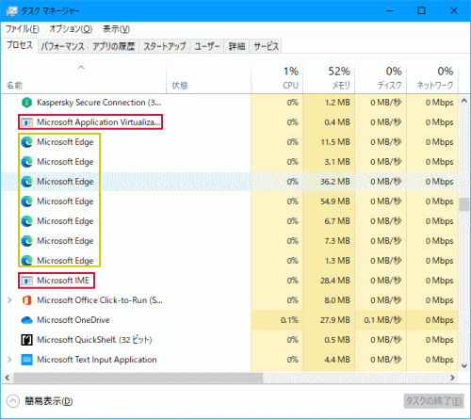471x419 pixels.
Task: Click the Edge icon in the 3.1 MB row
Action: tap(26, 162)
